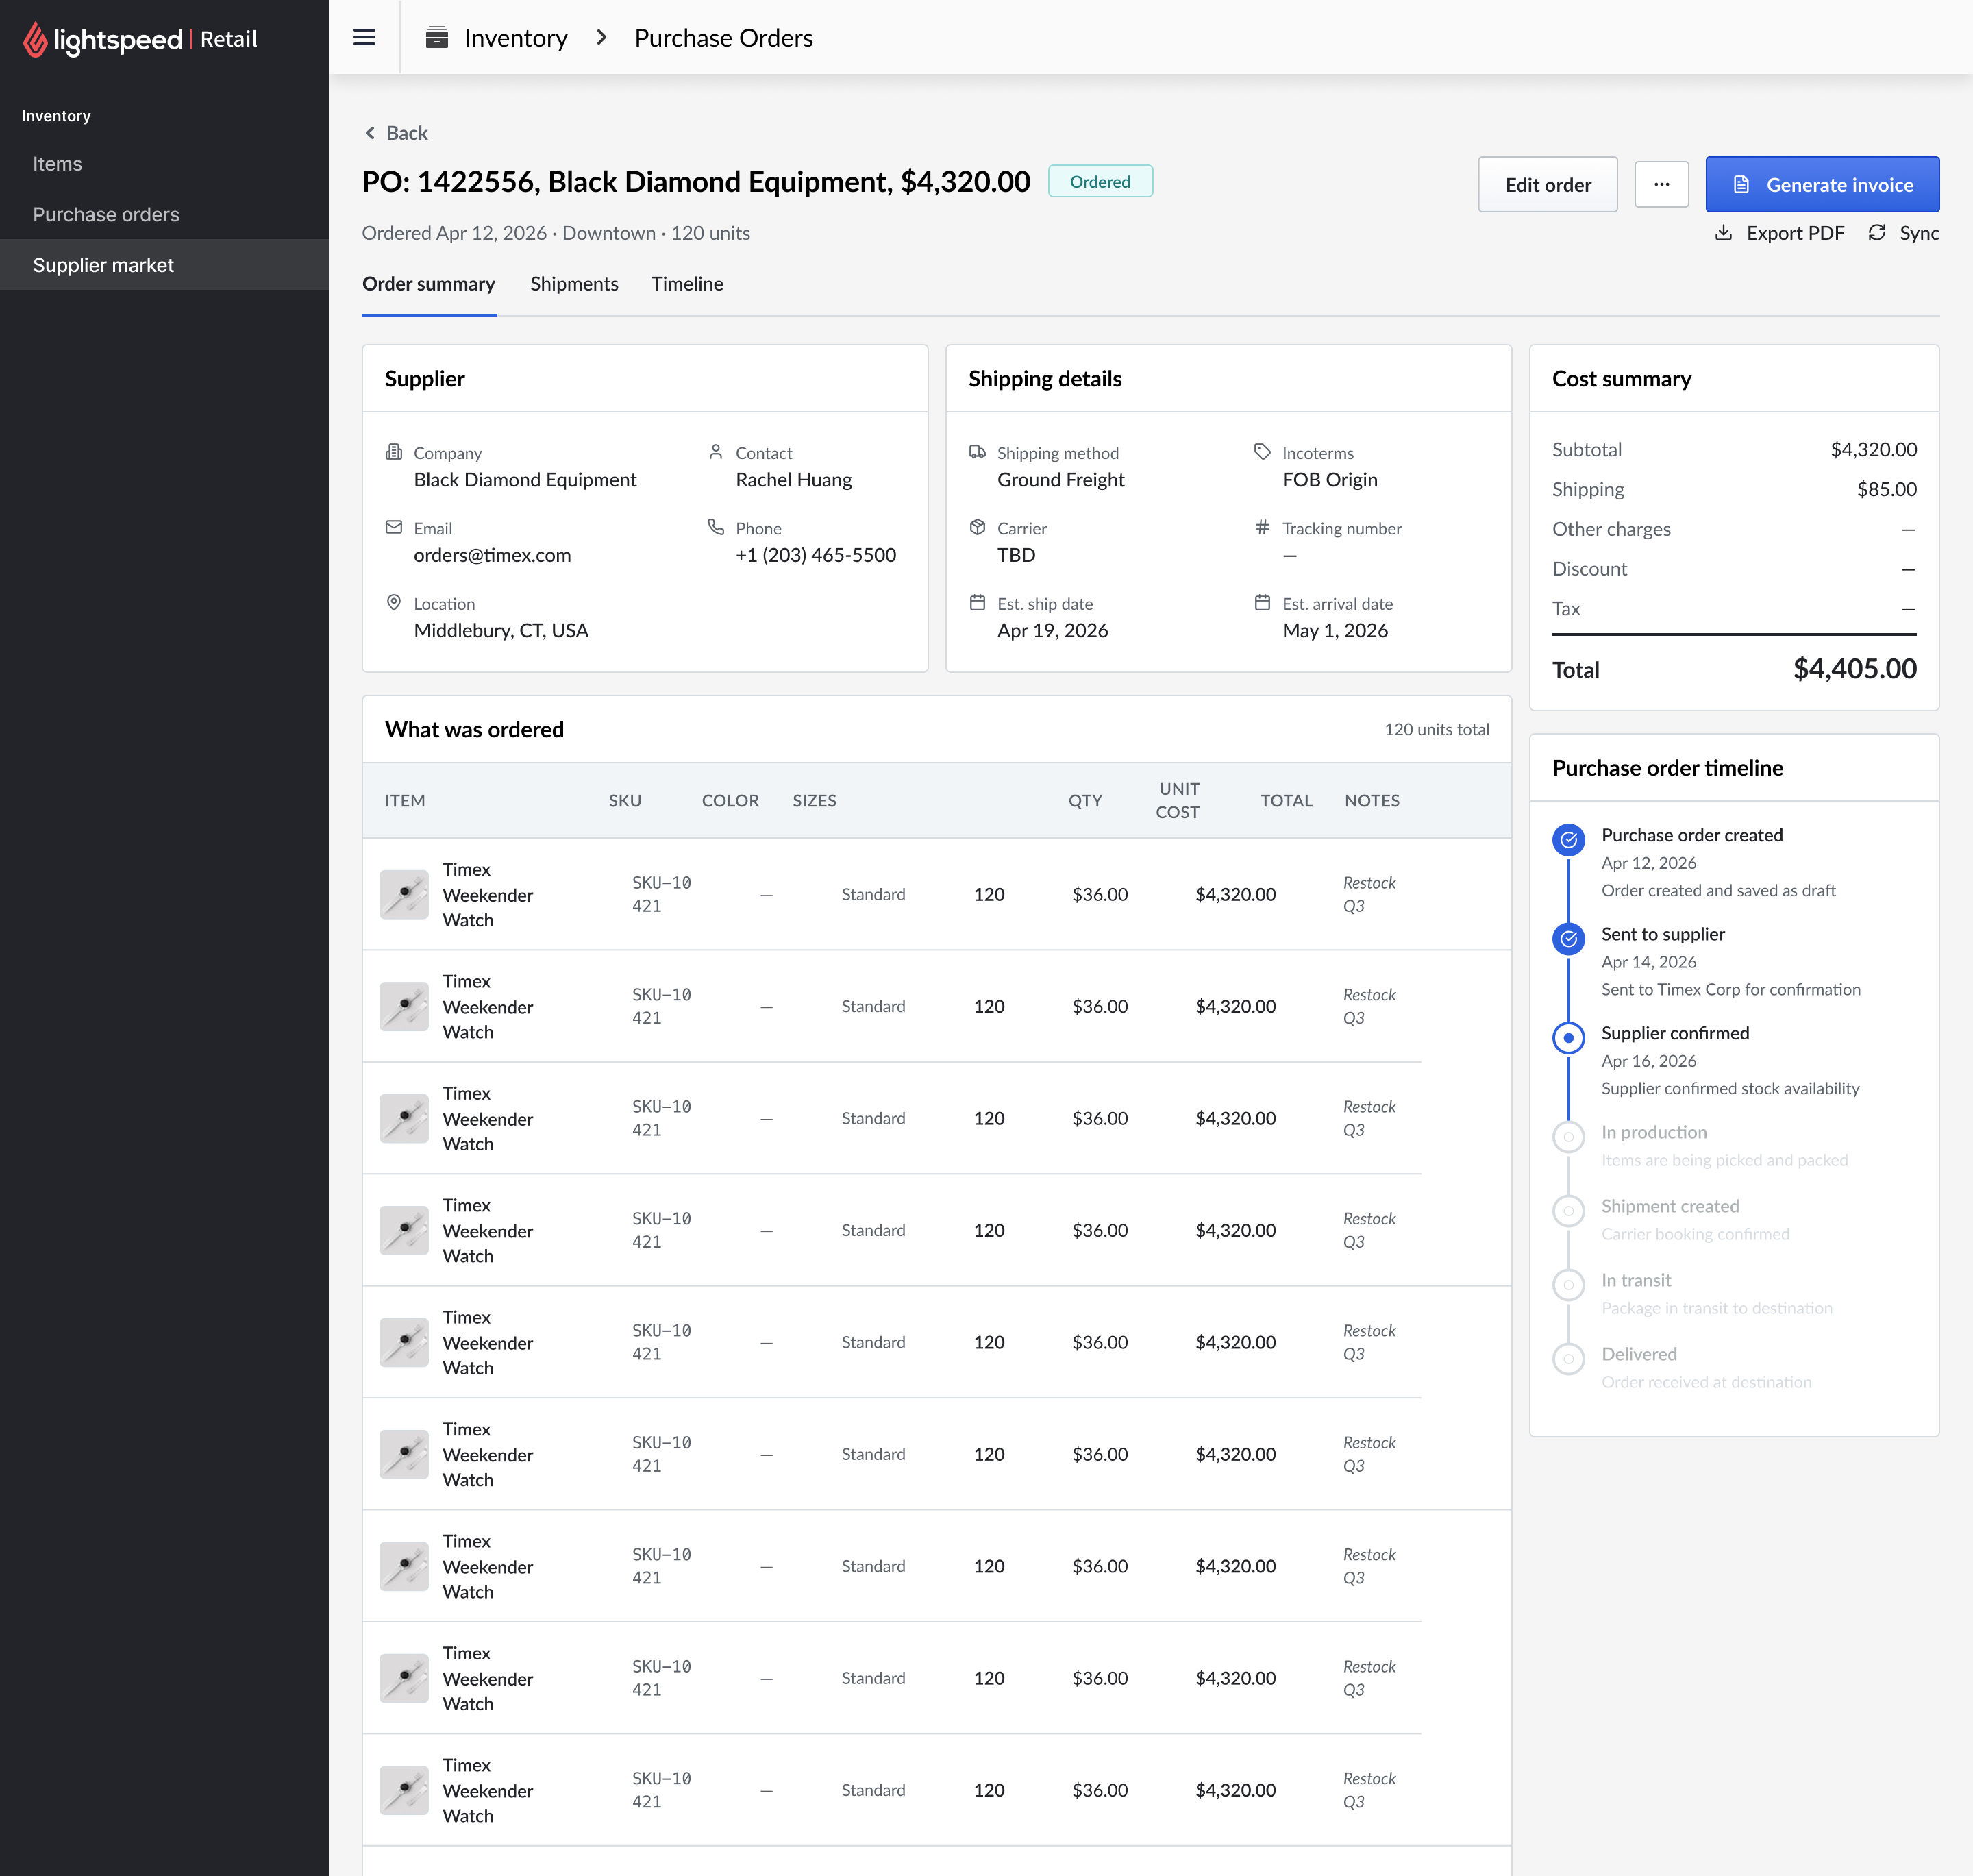Open Supplier market in sidebar

click(x=164, y=265)
